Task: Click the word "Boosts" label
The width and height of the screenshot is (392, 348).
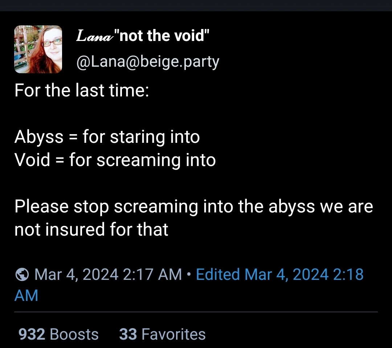Action: (74, 334)
